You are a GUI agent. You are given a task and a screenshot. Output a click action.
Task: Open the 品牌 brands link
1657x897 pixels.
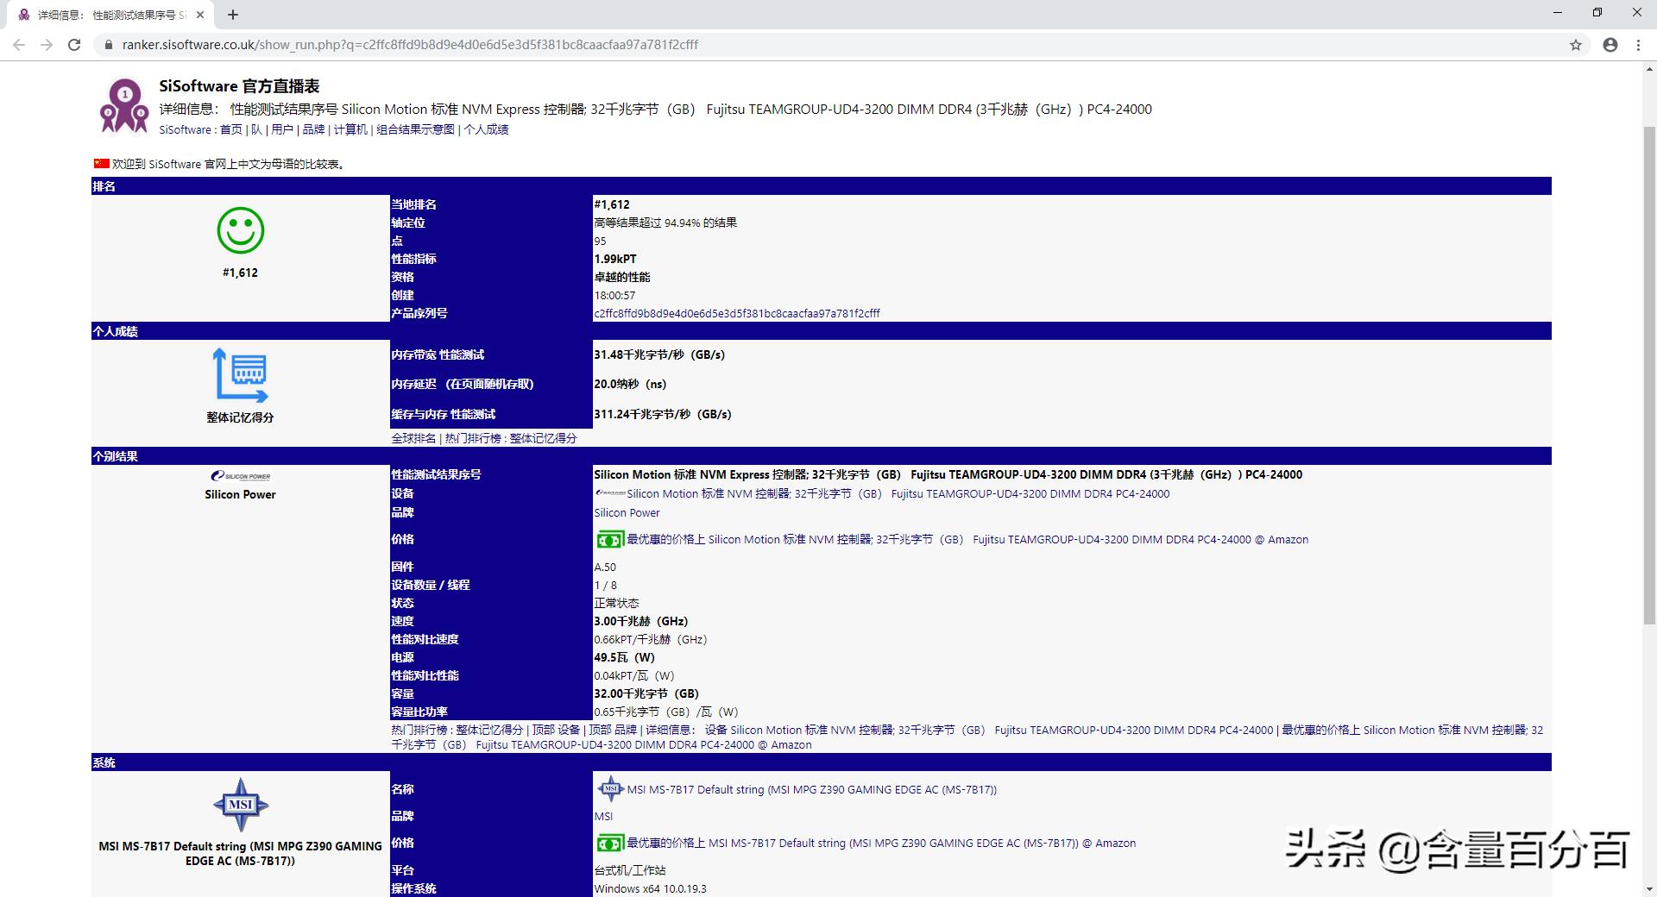point(313,129)
